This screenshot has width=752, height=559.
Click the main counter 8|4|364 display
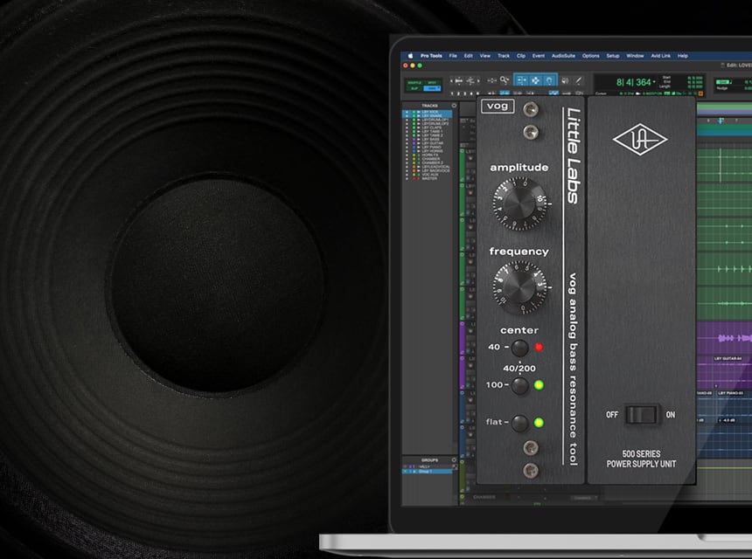coord(633,82)
